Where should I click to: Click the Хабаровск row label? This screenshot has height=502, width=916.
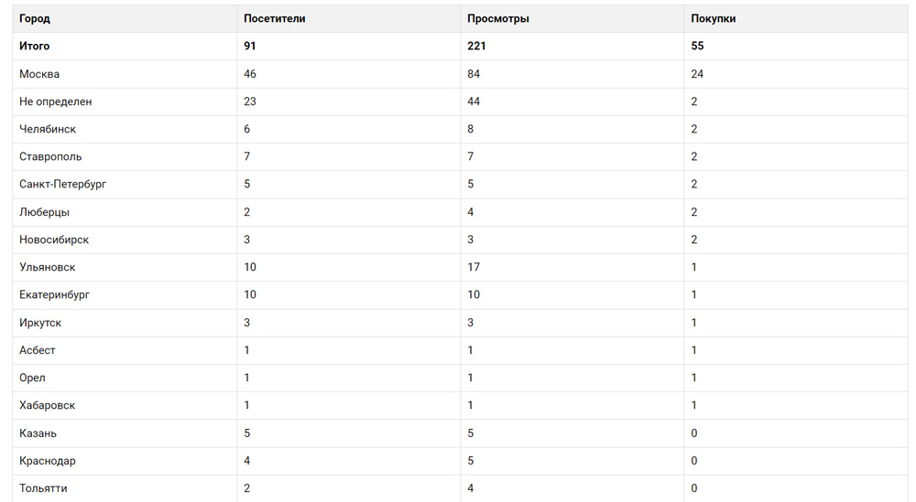pyautogui.click(x=48, y=405)
